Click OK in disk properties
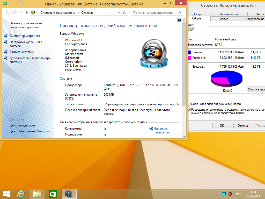This screenshot has width=265, height=199. point(222,126)
